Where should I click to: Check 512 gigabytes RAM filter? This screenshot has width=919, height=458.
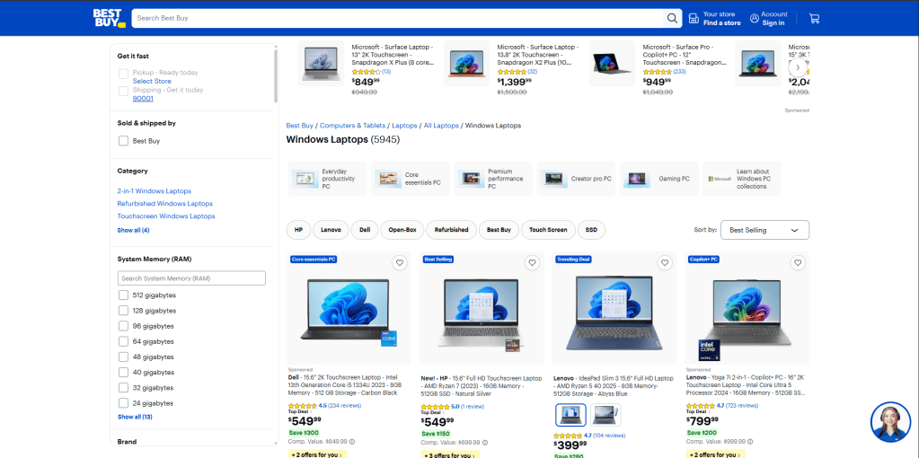click(123, 295)
